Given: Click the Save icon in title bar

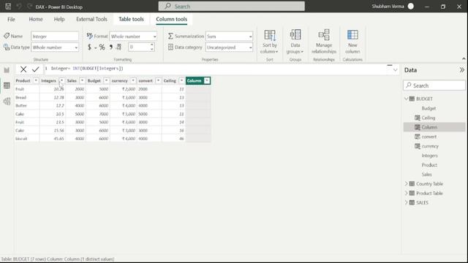Looking at the screenshot, I should (8, 7).
